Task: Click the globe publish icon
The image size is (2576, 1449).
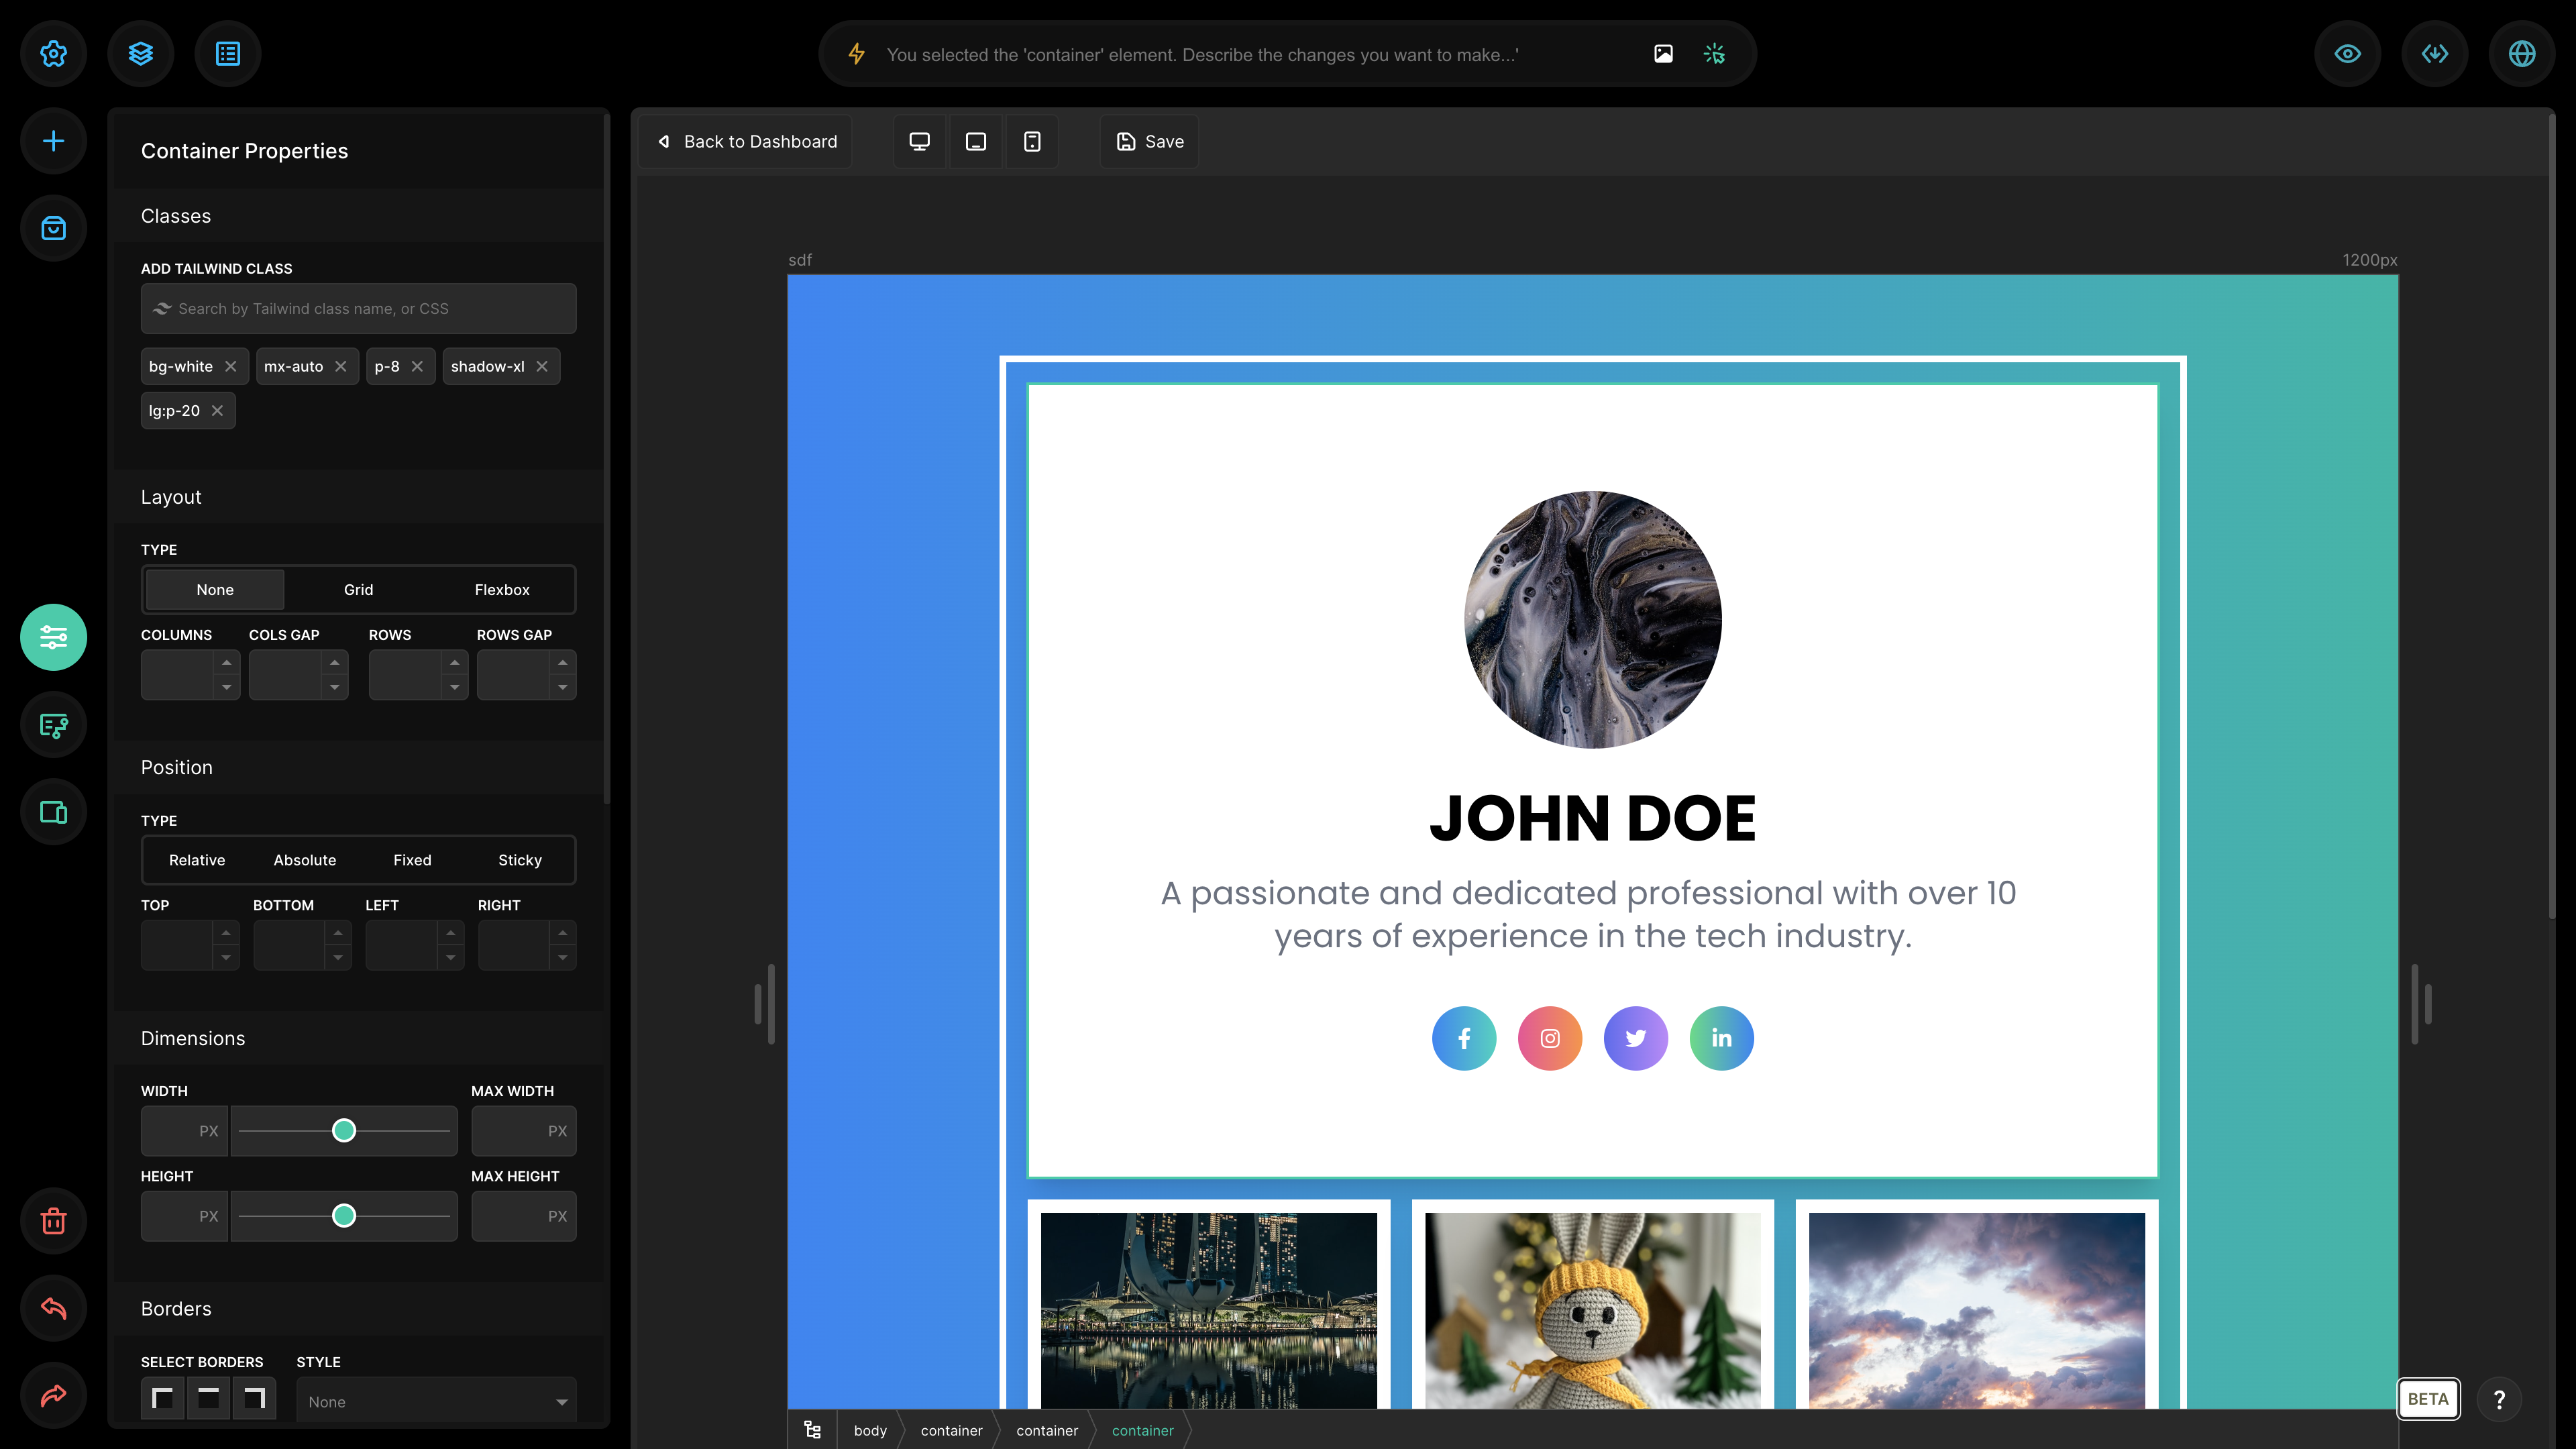Action: [2522, 54]
